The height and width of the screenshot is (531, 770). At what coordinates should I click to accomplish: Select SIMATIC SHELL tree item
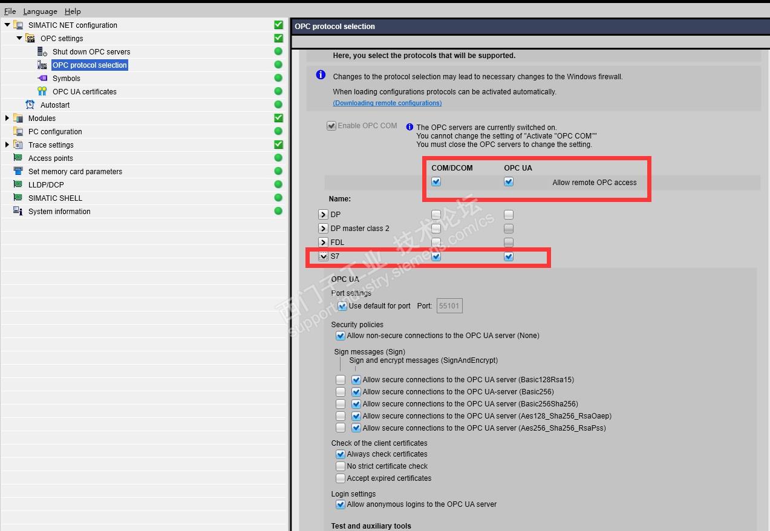55,198
